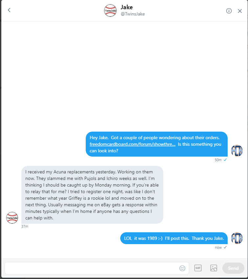The height and width of the screenshot is (279, 248).
Task: Open conversation info via the circled i icon
Action: point(229,11)
